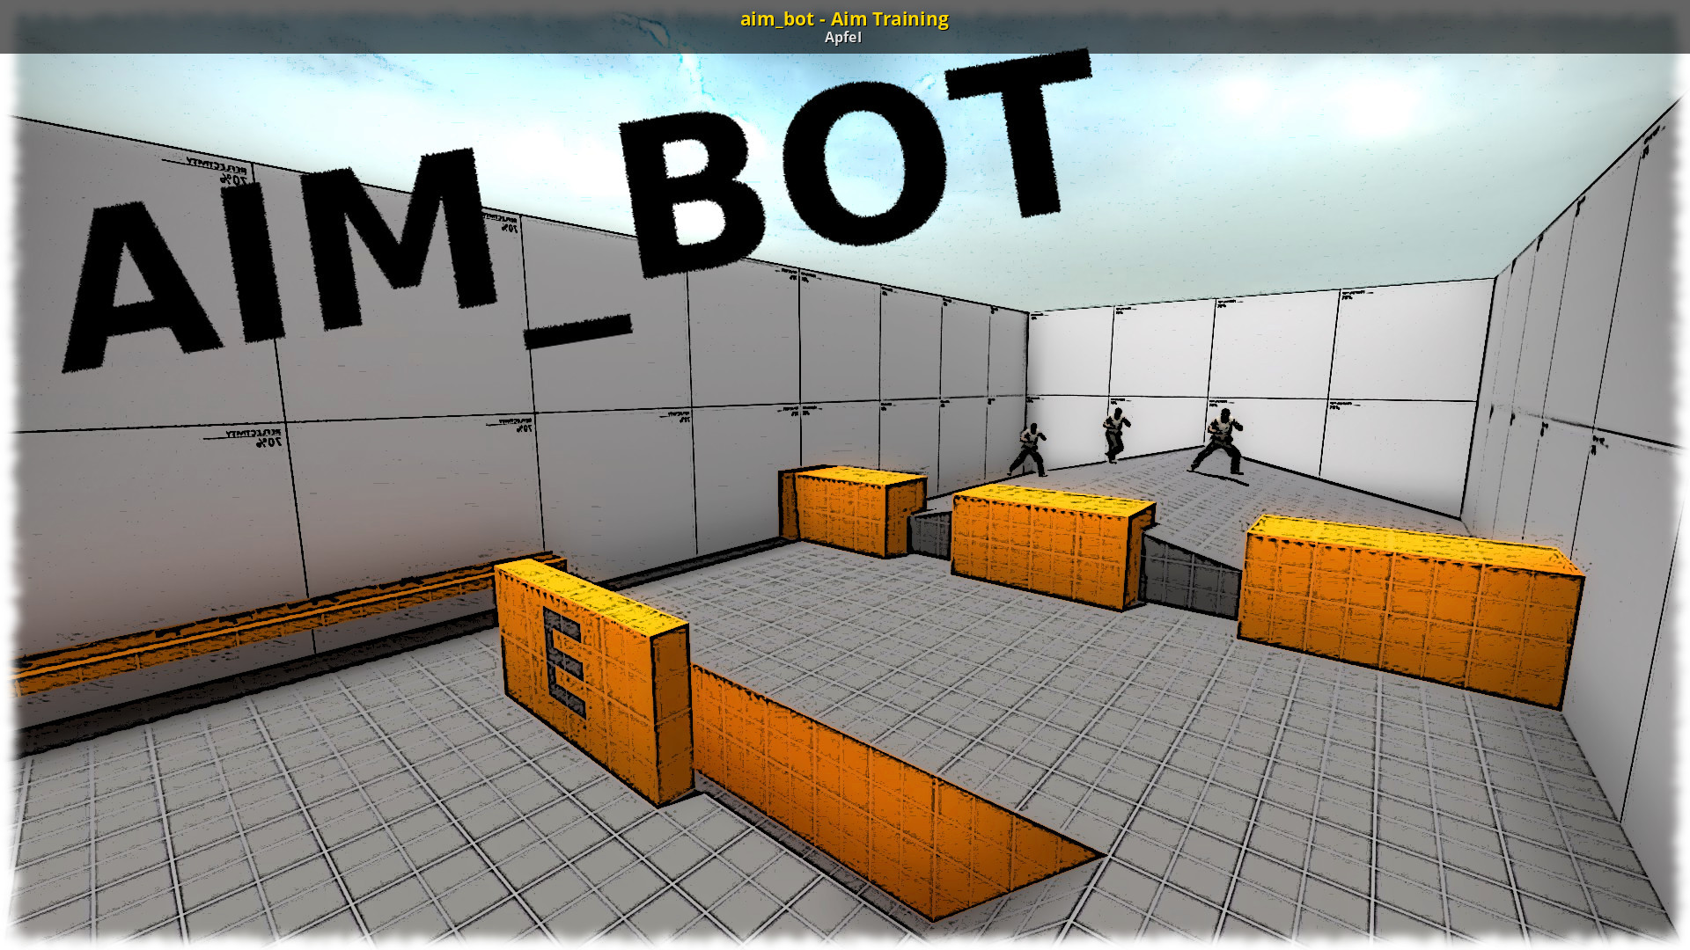1690x950 pixels.
Task: Click the far-left small orange crate
Action: pyautogui.click(x=853, y=510)
